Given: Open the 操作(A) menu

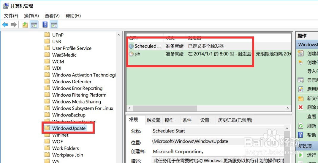Looking at the screenshot, I should [31, 16].
